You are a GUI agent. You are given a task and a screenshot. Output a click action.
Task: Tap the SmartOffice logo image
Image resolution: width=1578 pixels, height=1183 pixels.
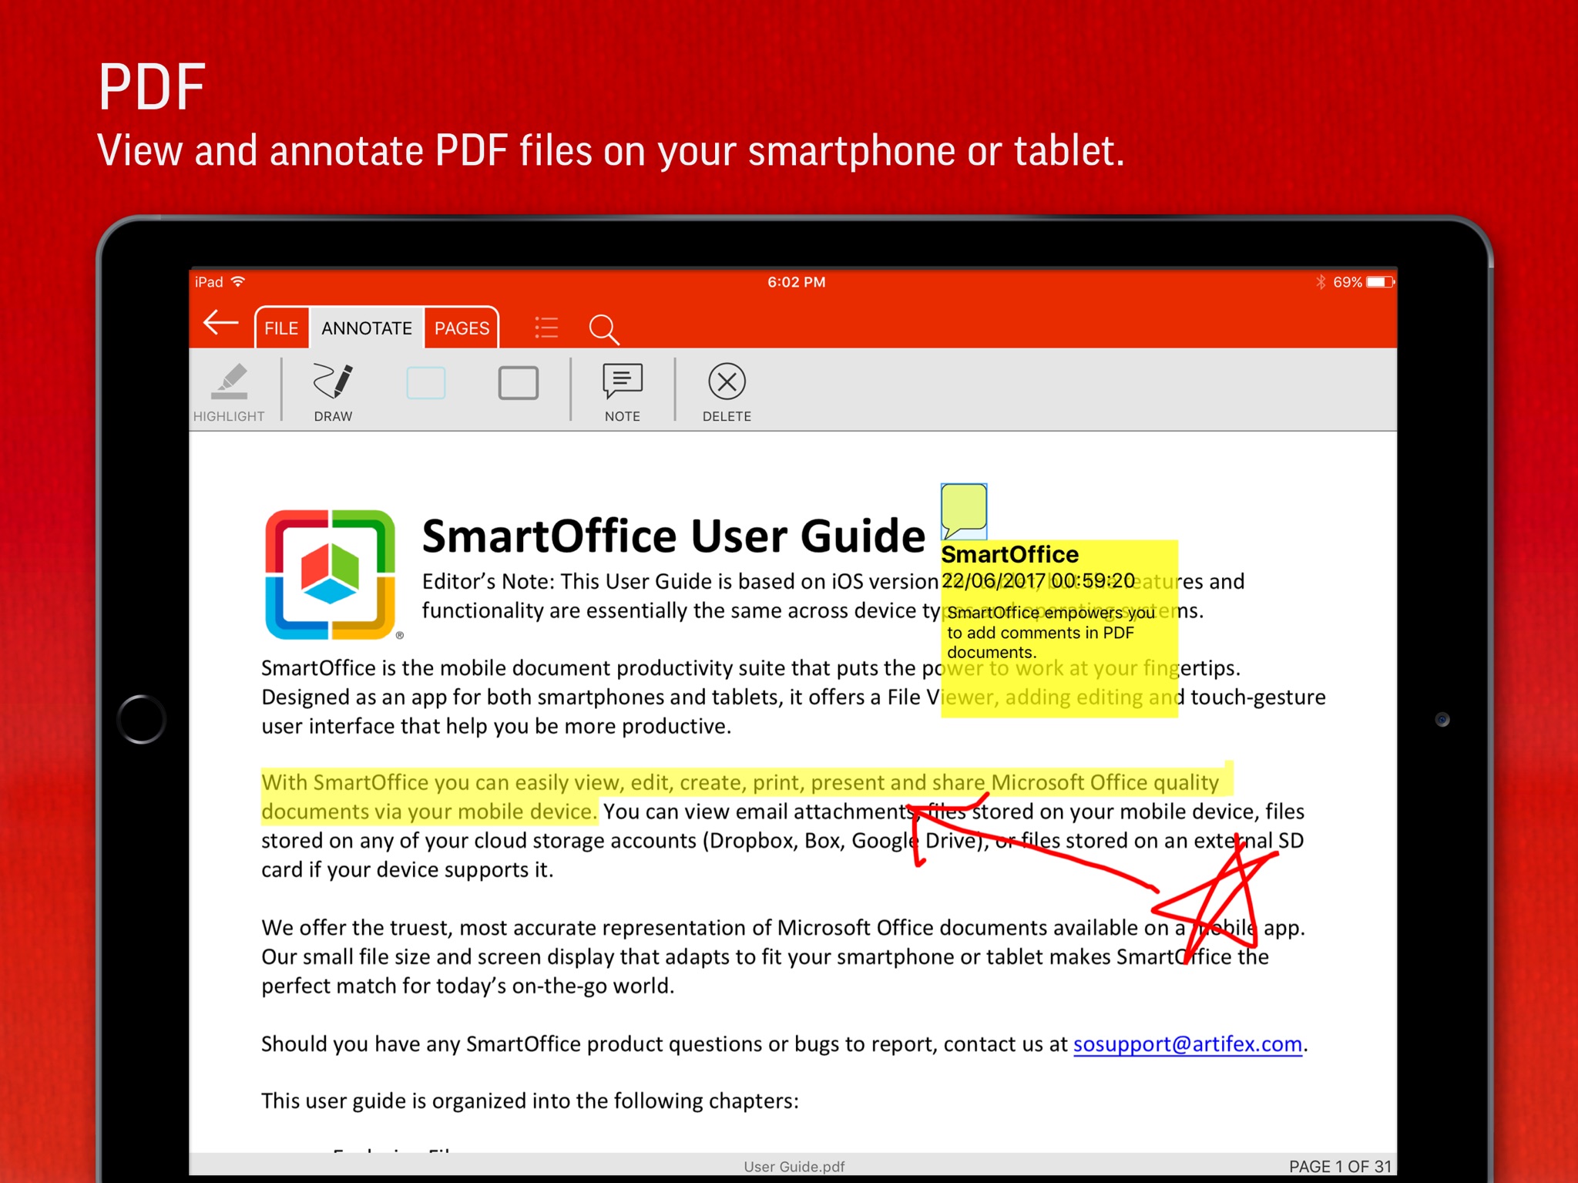pos(331,574)
